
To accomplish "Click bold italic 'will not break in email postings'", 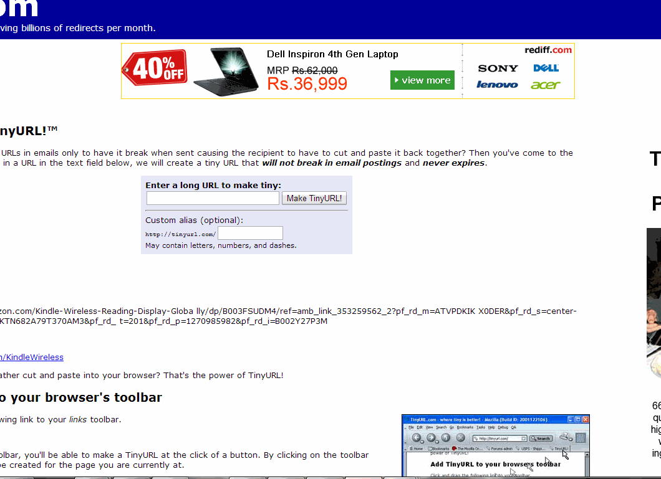I will (332, 163).
